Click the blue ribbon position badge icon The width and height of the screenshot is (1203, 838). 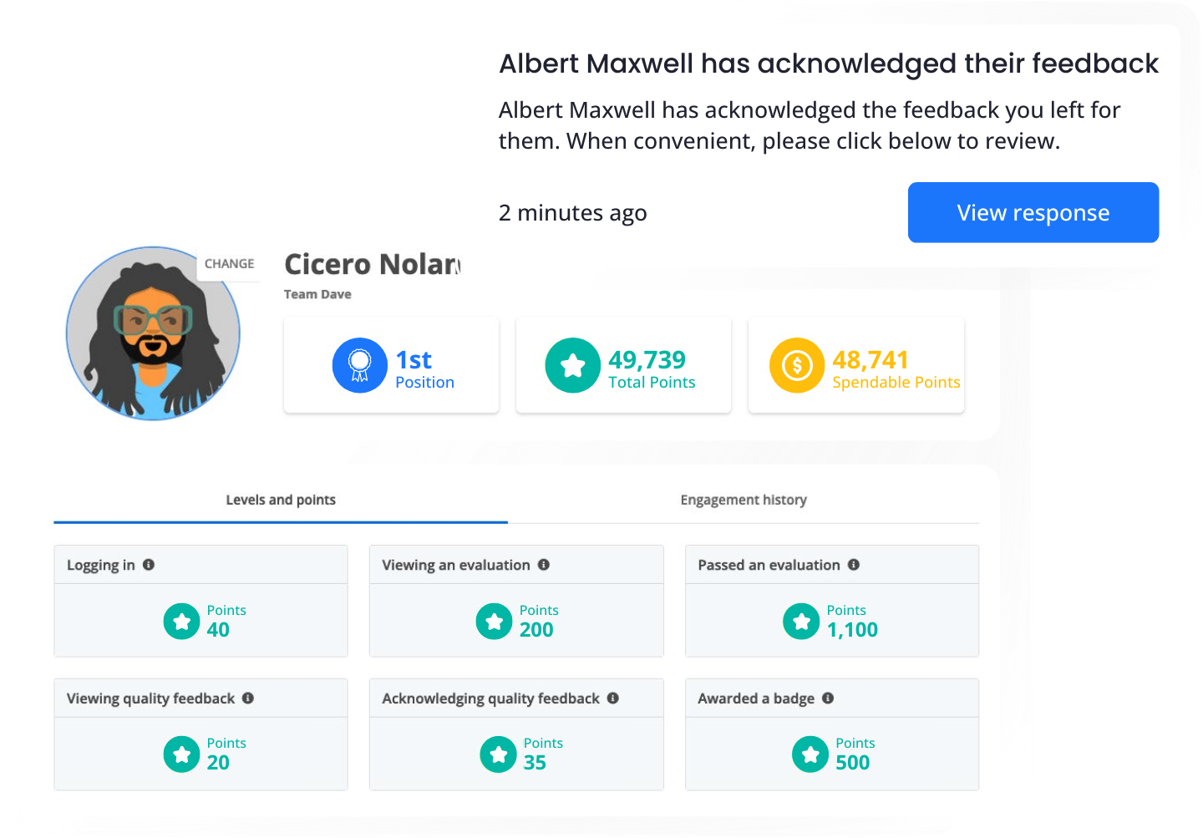click(x=359, y=365)
